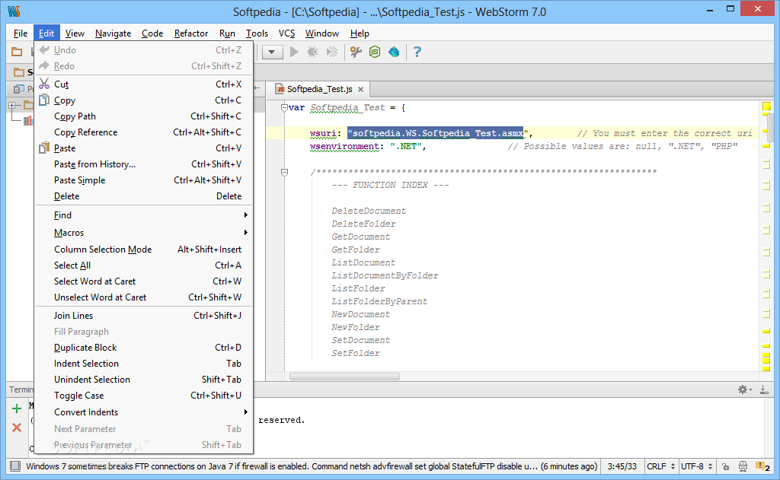Open the inspector Hector icon in status bar

[x=743, y=466]
